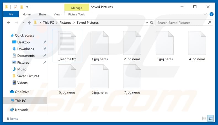Select the 1.jpg.neras file icon
This screenshot has width=218, height=125.
pos(100,43)
